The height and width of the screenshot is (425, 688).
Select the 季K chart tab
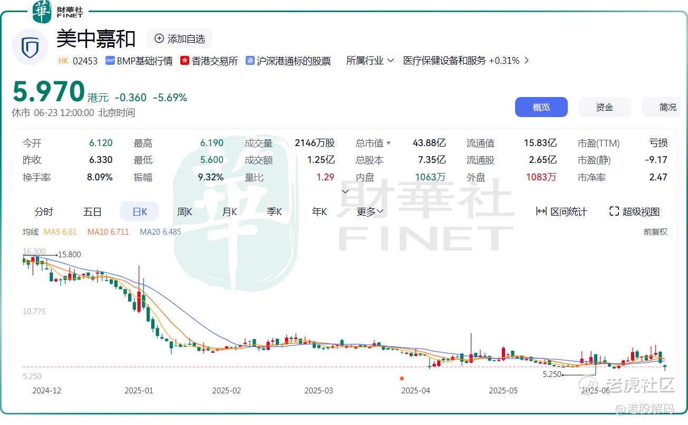click(274, 211)
